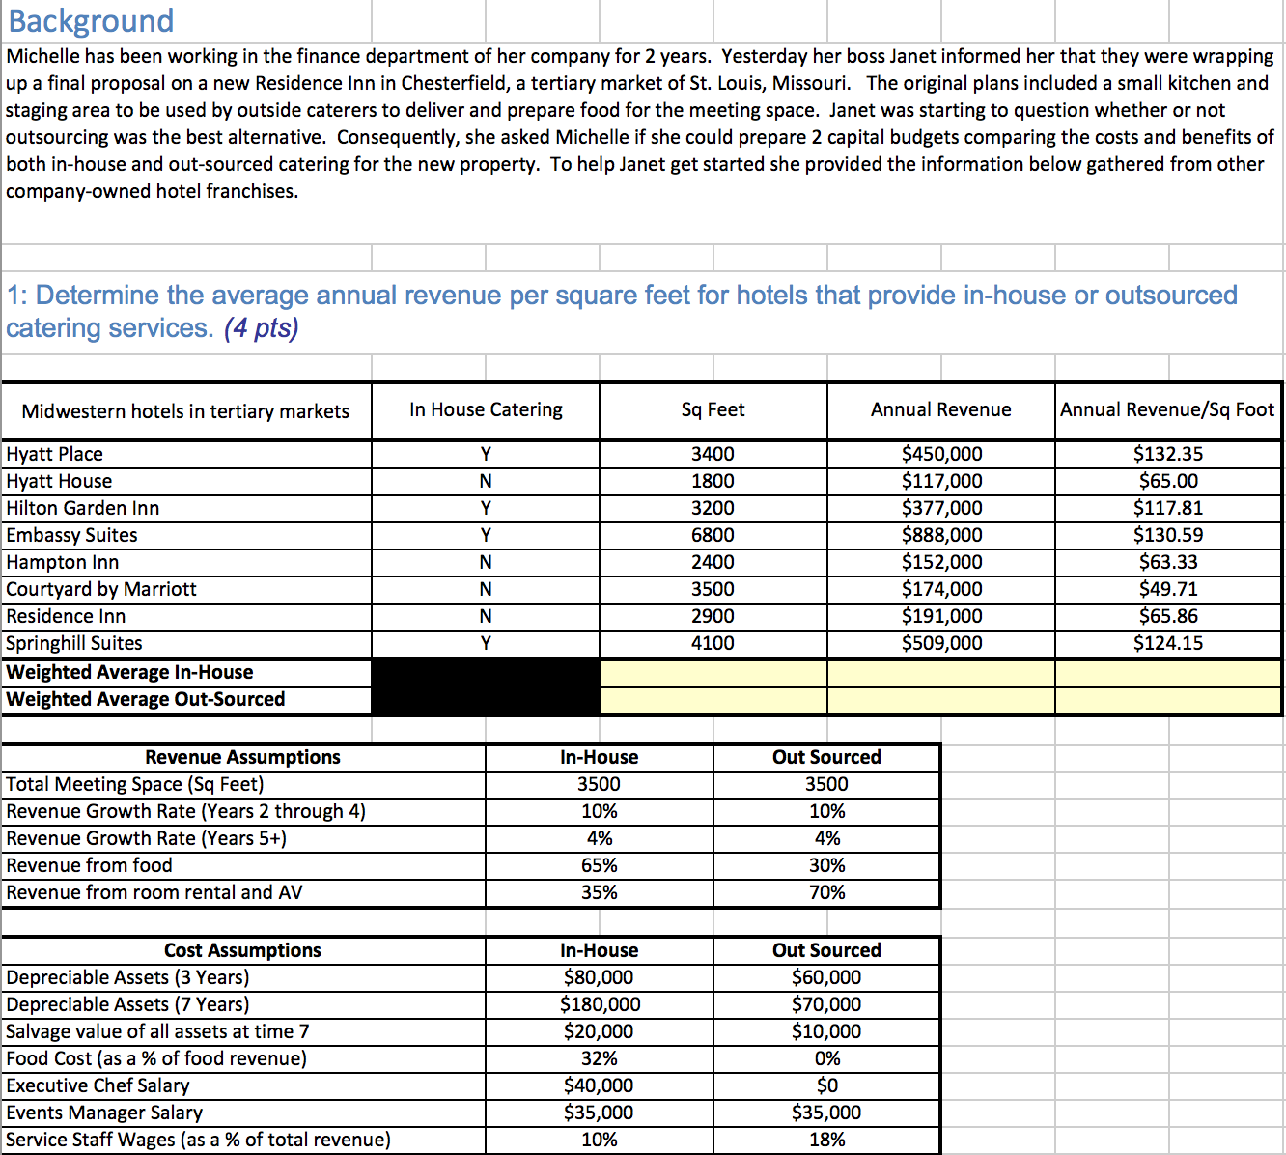Viewport: 1286px width, 1155px height.
Task: Click the $450,000 annual revenue cell
Action: point(941,454)
